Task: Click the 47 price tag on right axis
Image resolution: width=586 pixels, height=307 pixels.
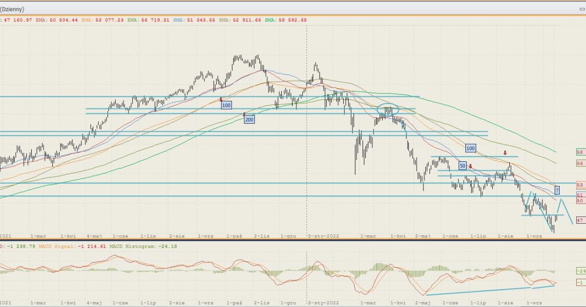Action: coord(580,220)
